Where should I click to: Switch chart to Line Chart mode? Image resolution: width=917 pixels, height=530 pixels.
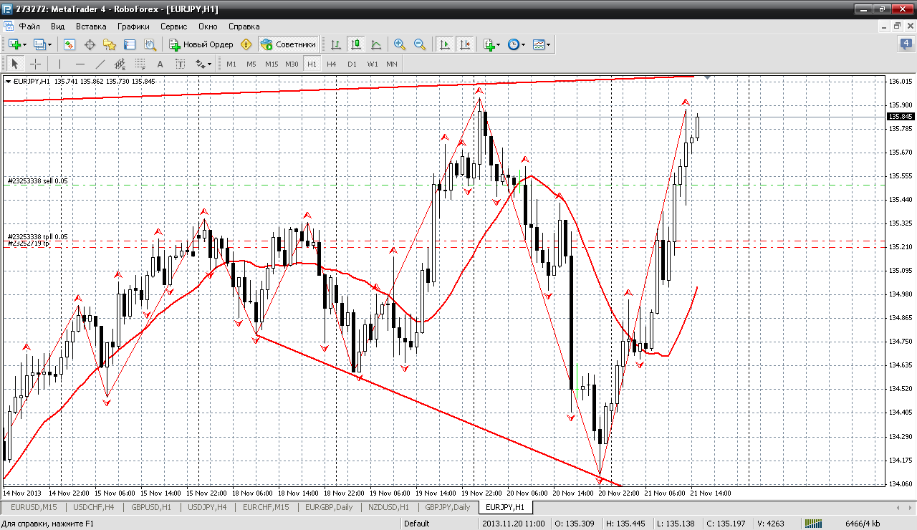(376, 44)
